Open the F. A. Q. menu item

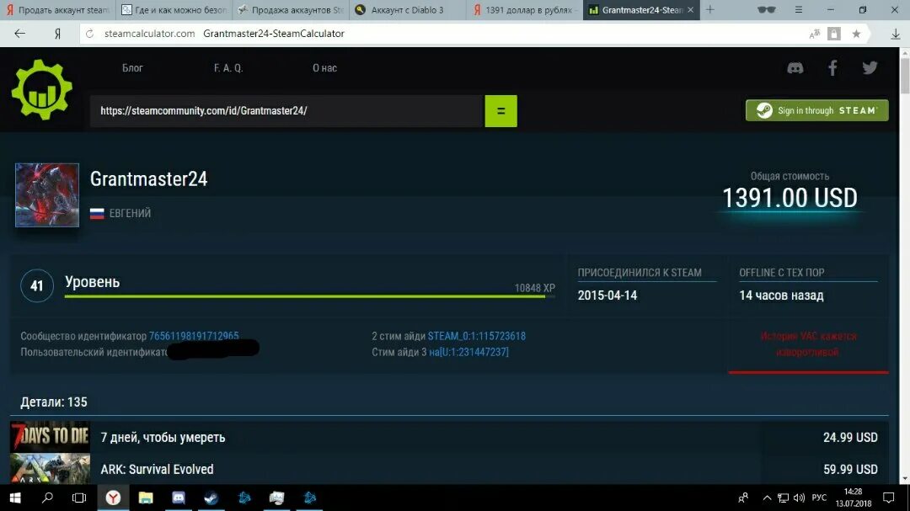[228, 68]
